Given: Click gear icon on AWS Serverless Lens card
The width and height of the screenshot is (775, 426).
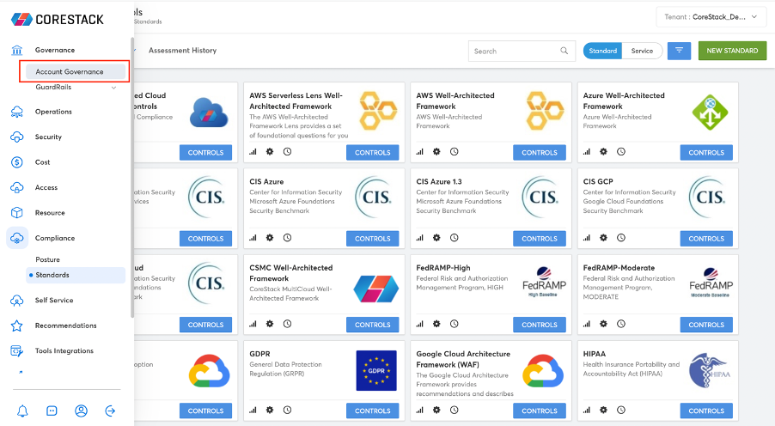Looking at the screenshot, I should pos(270,152).
